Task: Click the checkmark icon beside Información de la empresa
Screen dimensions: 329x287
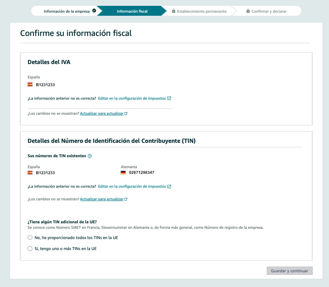Action: pyautogui.click(x=94, y=11)
